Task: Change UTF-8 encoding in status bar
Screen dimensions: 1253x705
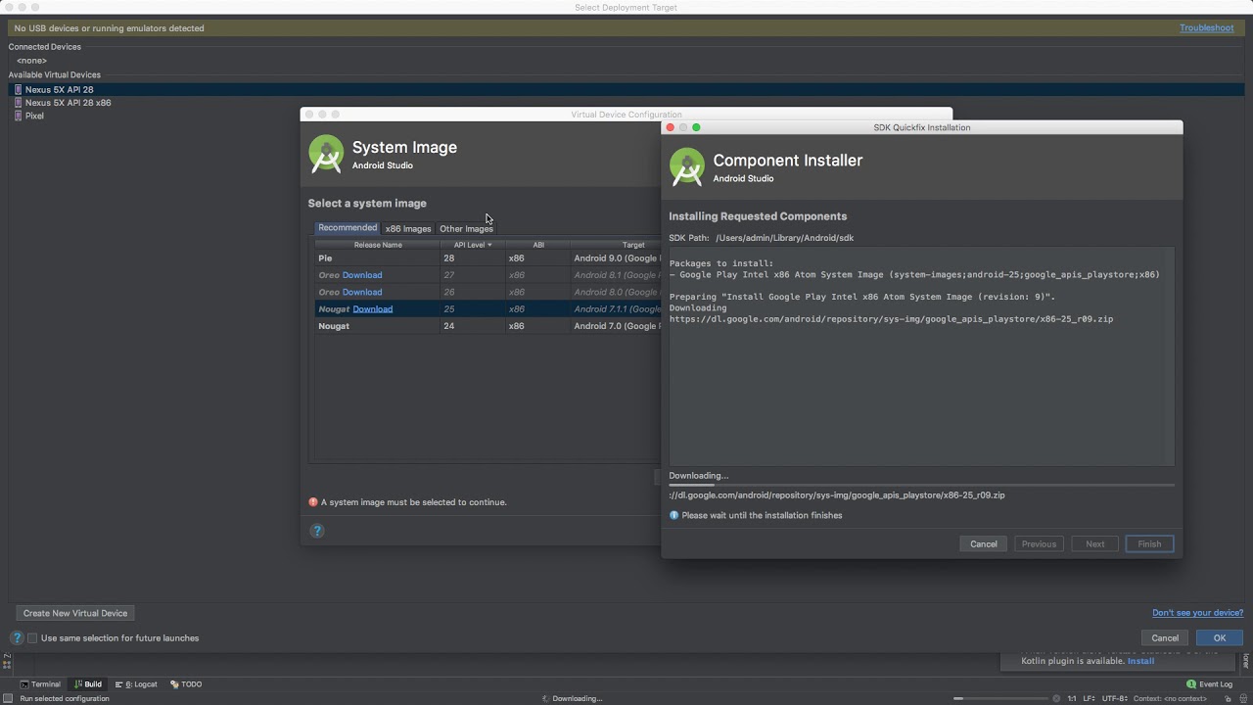Action: 1115,698
